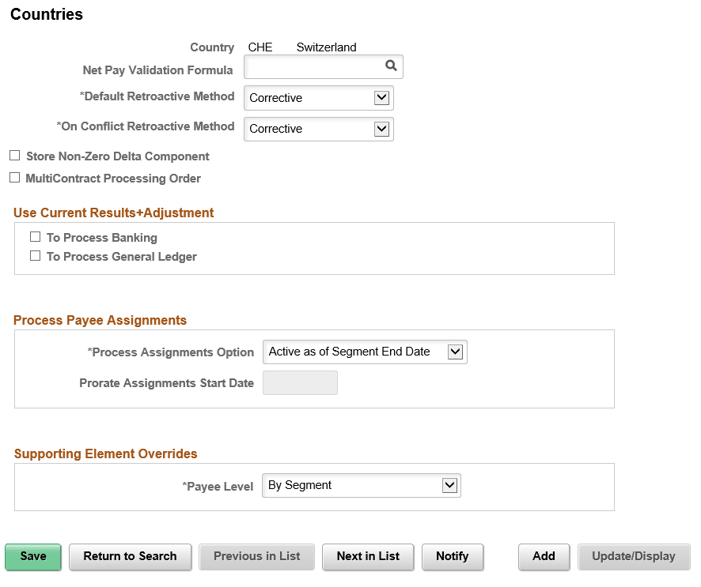Click Return to Search button
This screenshot has width=701, height=587.
pos(130,556)
